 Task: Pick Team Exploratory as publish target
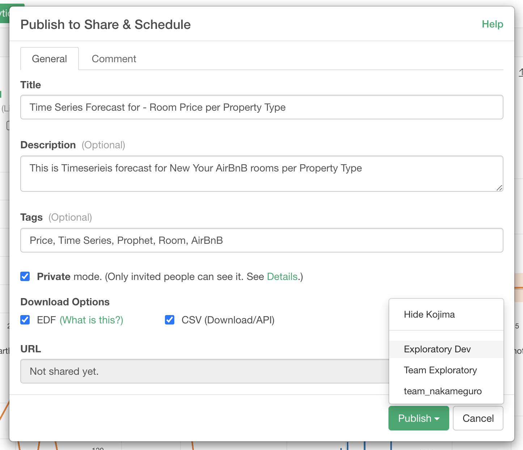click(440, 370)
